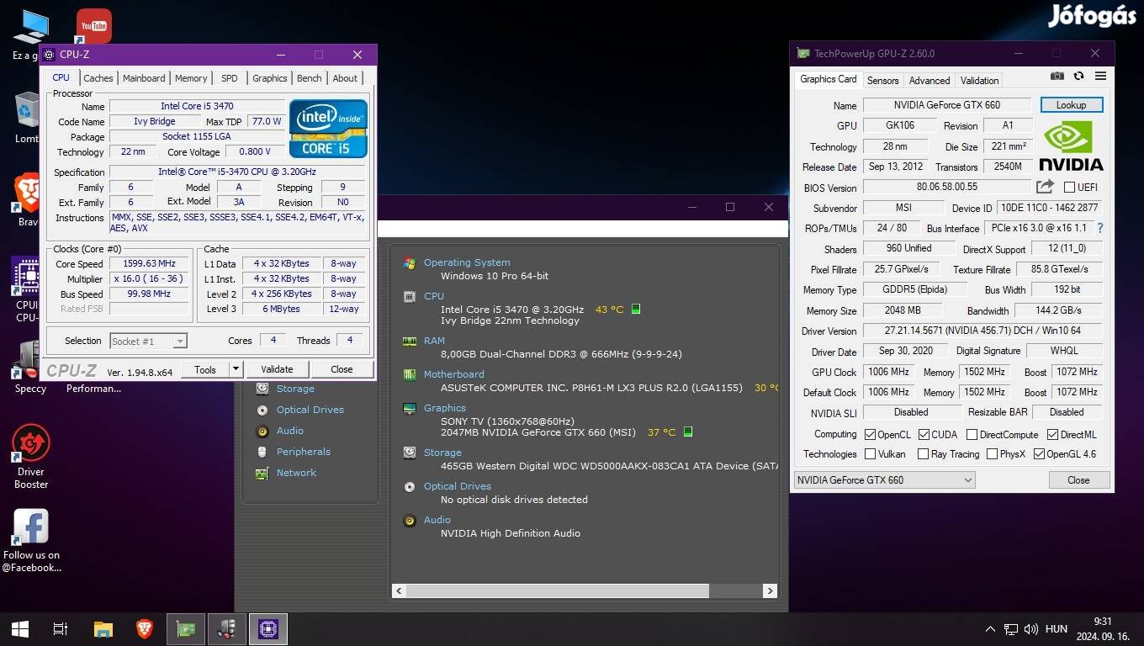1144x646 pixels.
Task: Click the Tools button in CPU-Z
Action: pyautogui.click(x=205, y=369)
